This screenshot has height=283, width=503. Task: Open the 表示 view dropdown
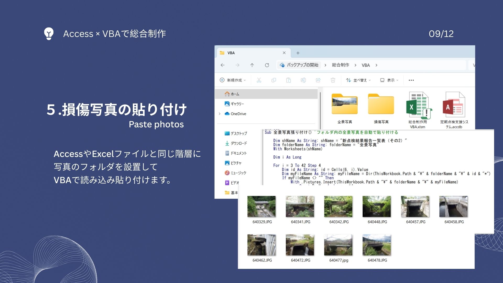[x=389, y=80]
